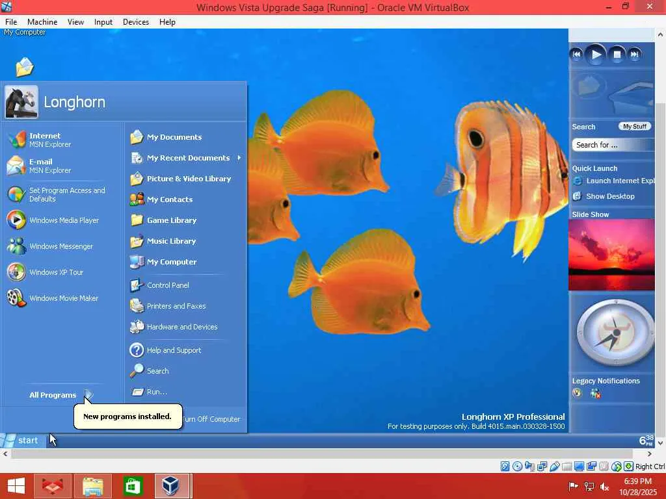
Task: Click the first Legacy Notifications icon
Action: [x=578, y=393]
